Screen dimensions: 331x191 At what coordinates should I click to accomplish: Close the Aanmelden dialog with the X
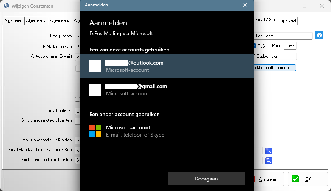(245, 5)
